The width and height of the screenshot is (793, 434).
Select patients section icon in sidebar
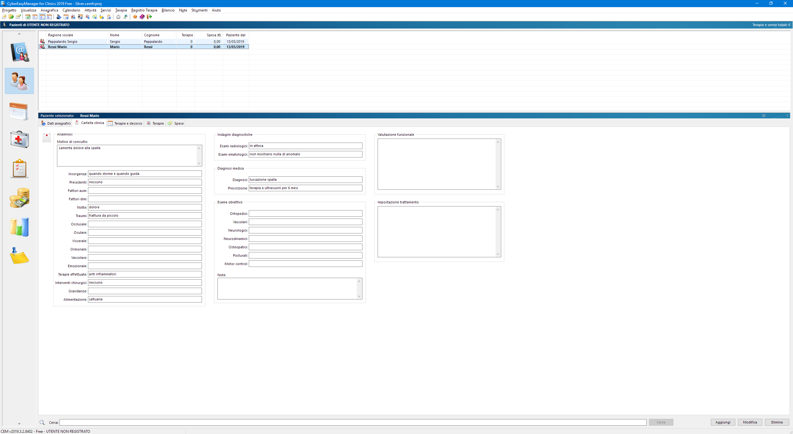click(19, 81)
